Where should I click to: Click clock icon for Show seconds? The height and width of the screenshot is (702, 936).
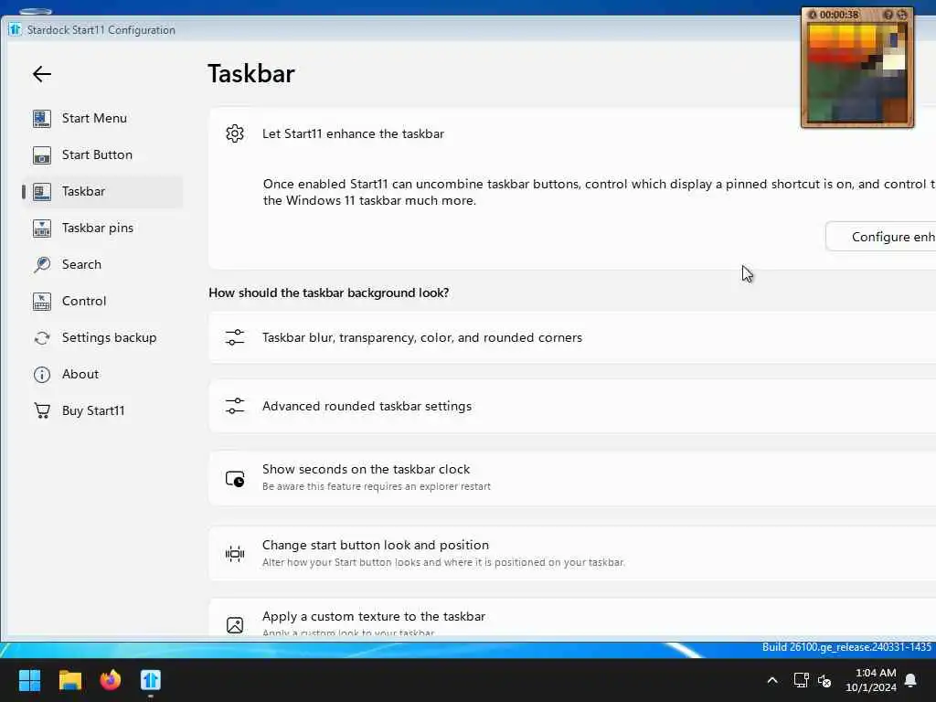(x=235, y=478)
